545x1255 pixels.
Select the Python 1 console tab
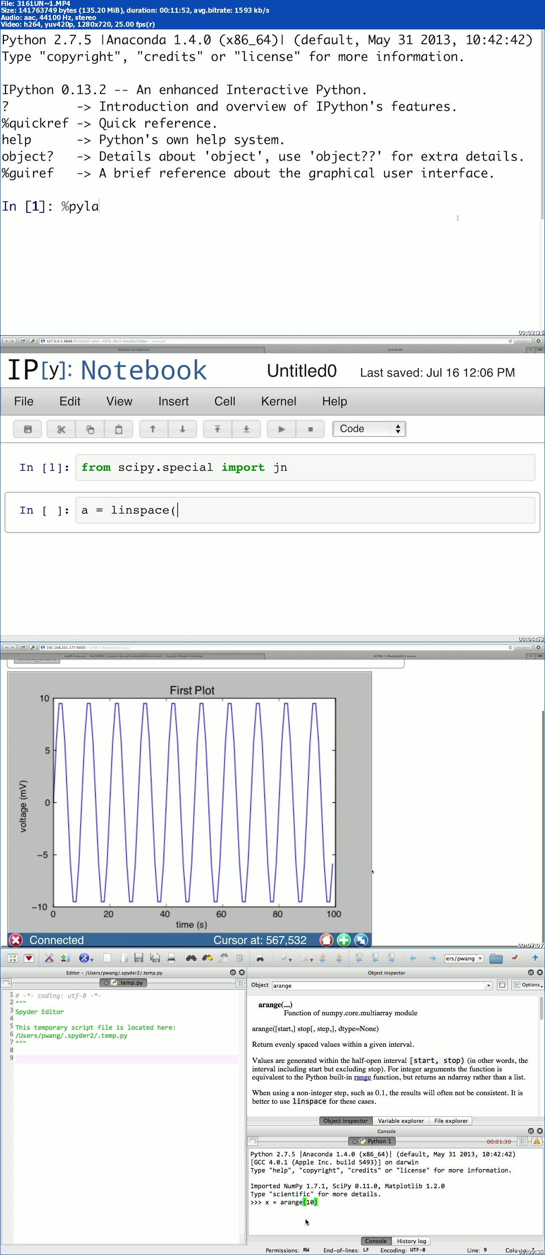pos(372,1141)
